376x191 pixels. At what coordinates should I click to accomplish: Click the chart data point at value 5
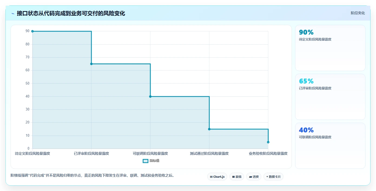[x=268, y=142]
